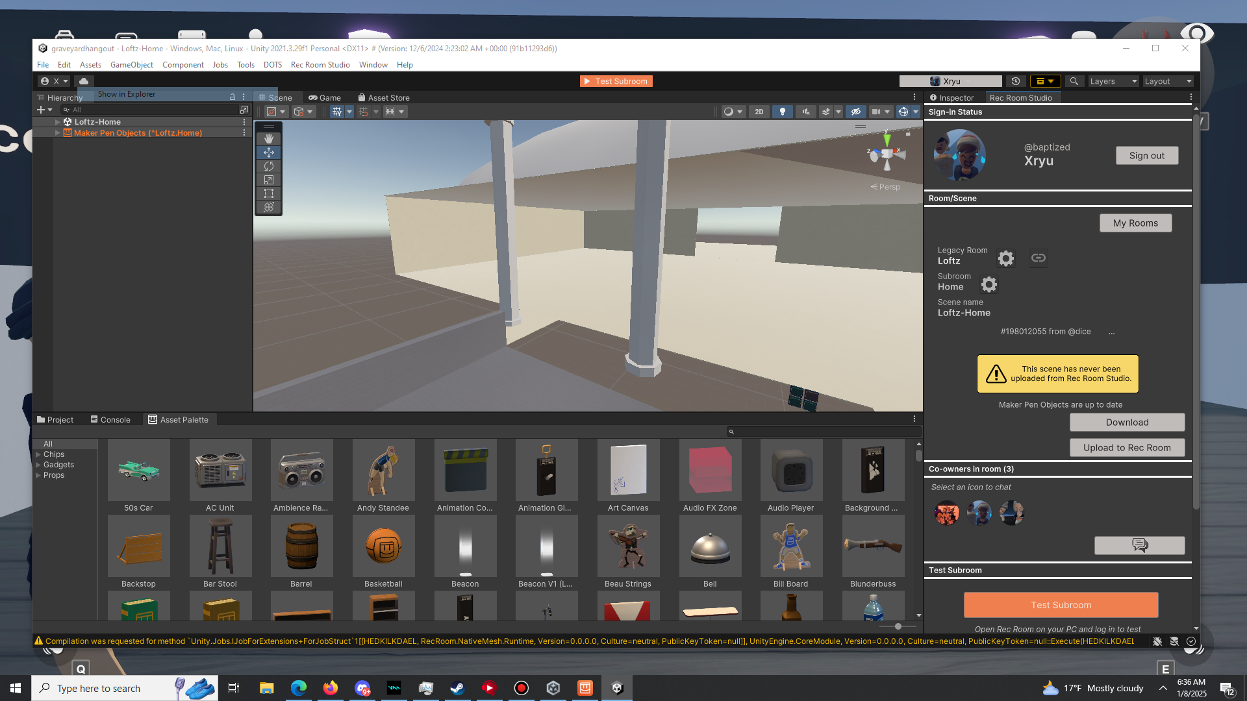Image resolution: width=1247 pixels, height=701 pixels.
Task: Expand the Loftz-Home hierarchy item
Action: [x=57, y=122]
